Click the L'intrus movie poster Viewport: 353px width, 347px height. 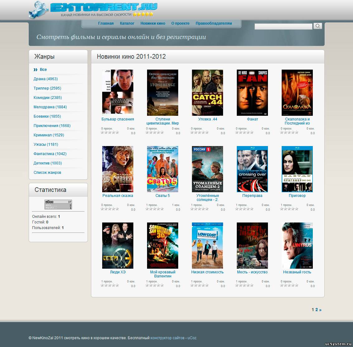[x=297, y=245]
